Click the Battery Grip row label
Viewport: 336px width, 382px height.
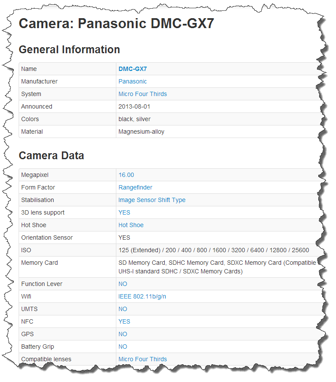tap(38, 347)
